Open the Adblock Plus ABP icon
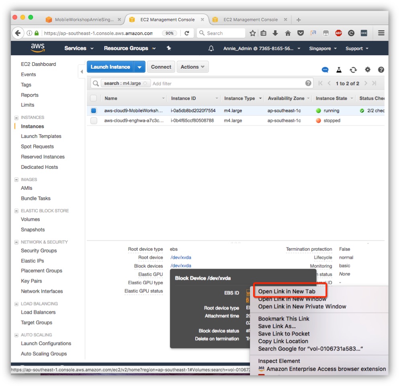Viewport: 399px width, 386px height. 338,33
